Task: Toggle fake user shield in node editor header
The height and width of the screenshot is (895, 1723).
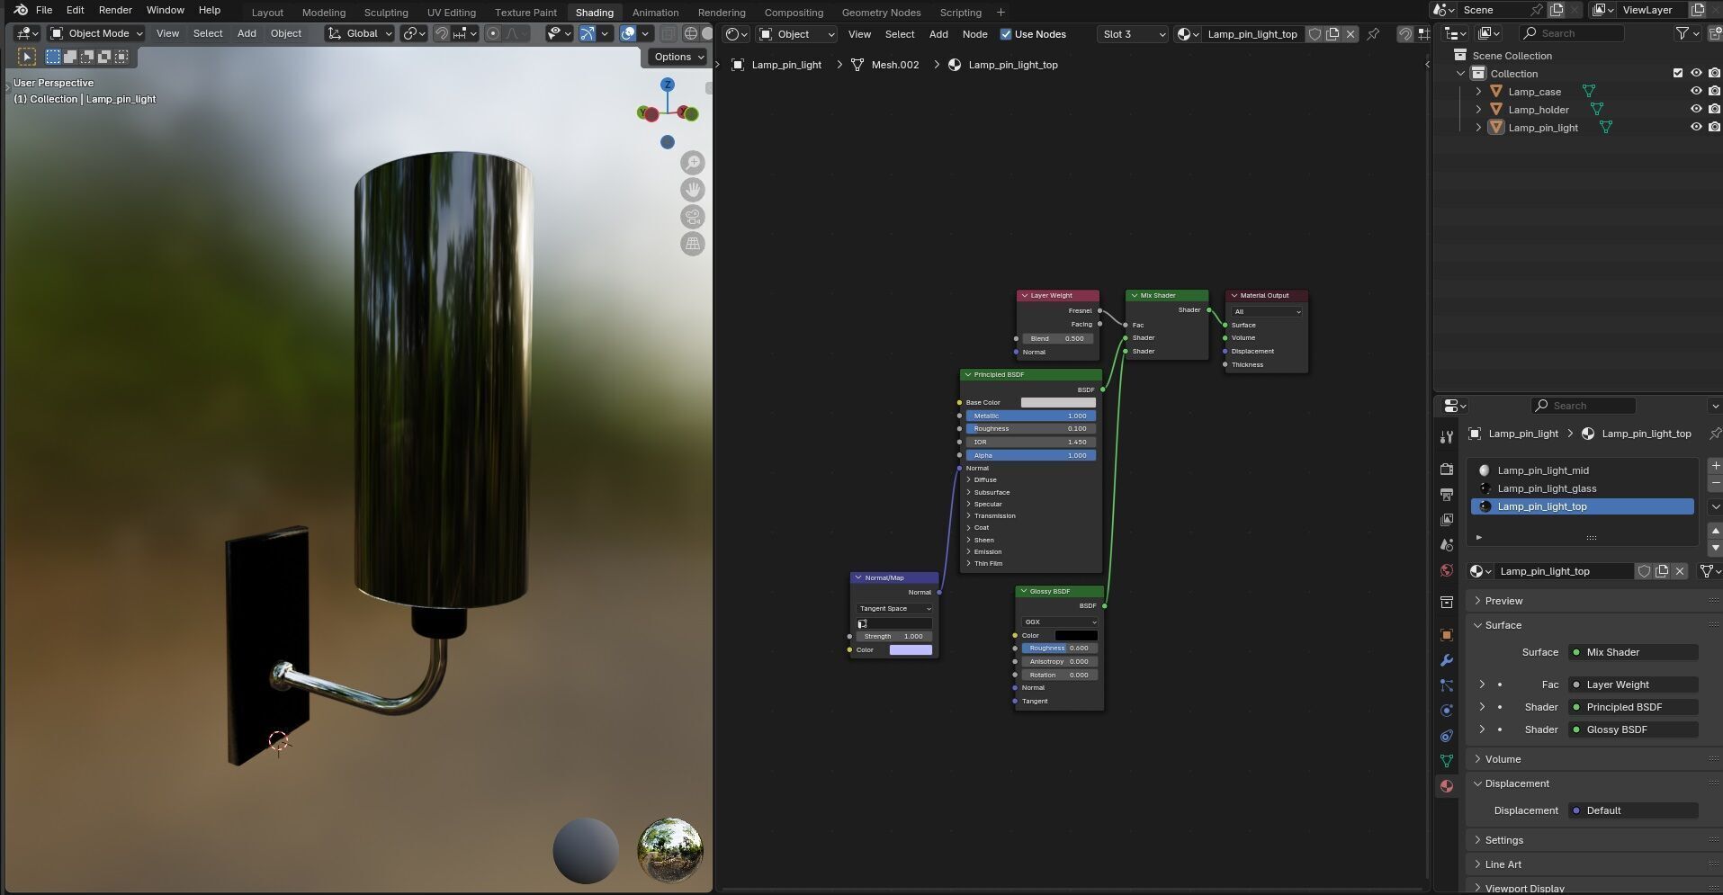Action: point(1315,34)
